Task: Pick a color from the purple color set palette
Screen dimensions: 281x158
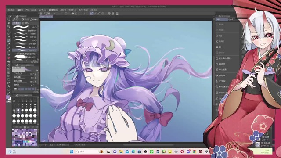Action: coord(25,137)
